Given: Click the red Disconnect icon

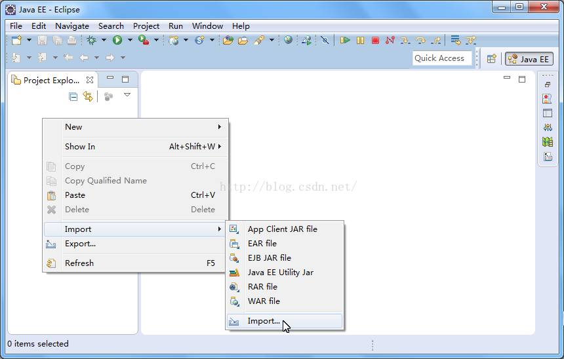Looking at the screenshot, I should pyautogui.click(x=390, y=40).
